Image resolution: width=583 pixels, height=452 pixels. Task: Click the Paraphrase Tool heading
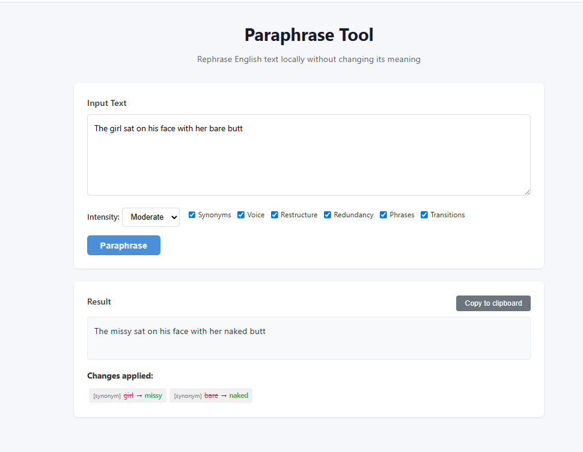[x=308, y=35]
